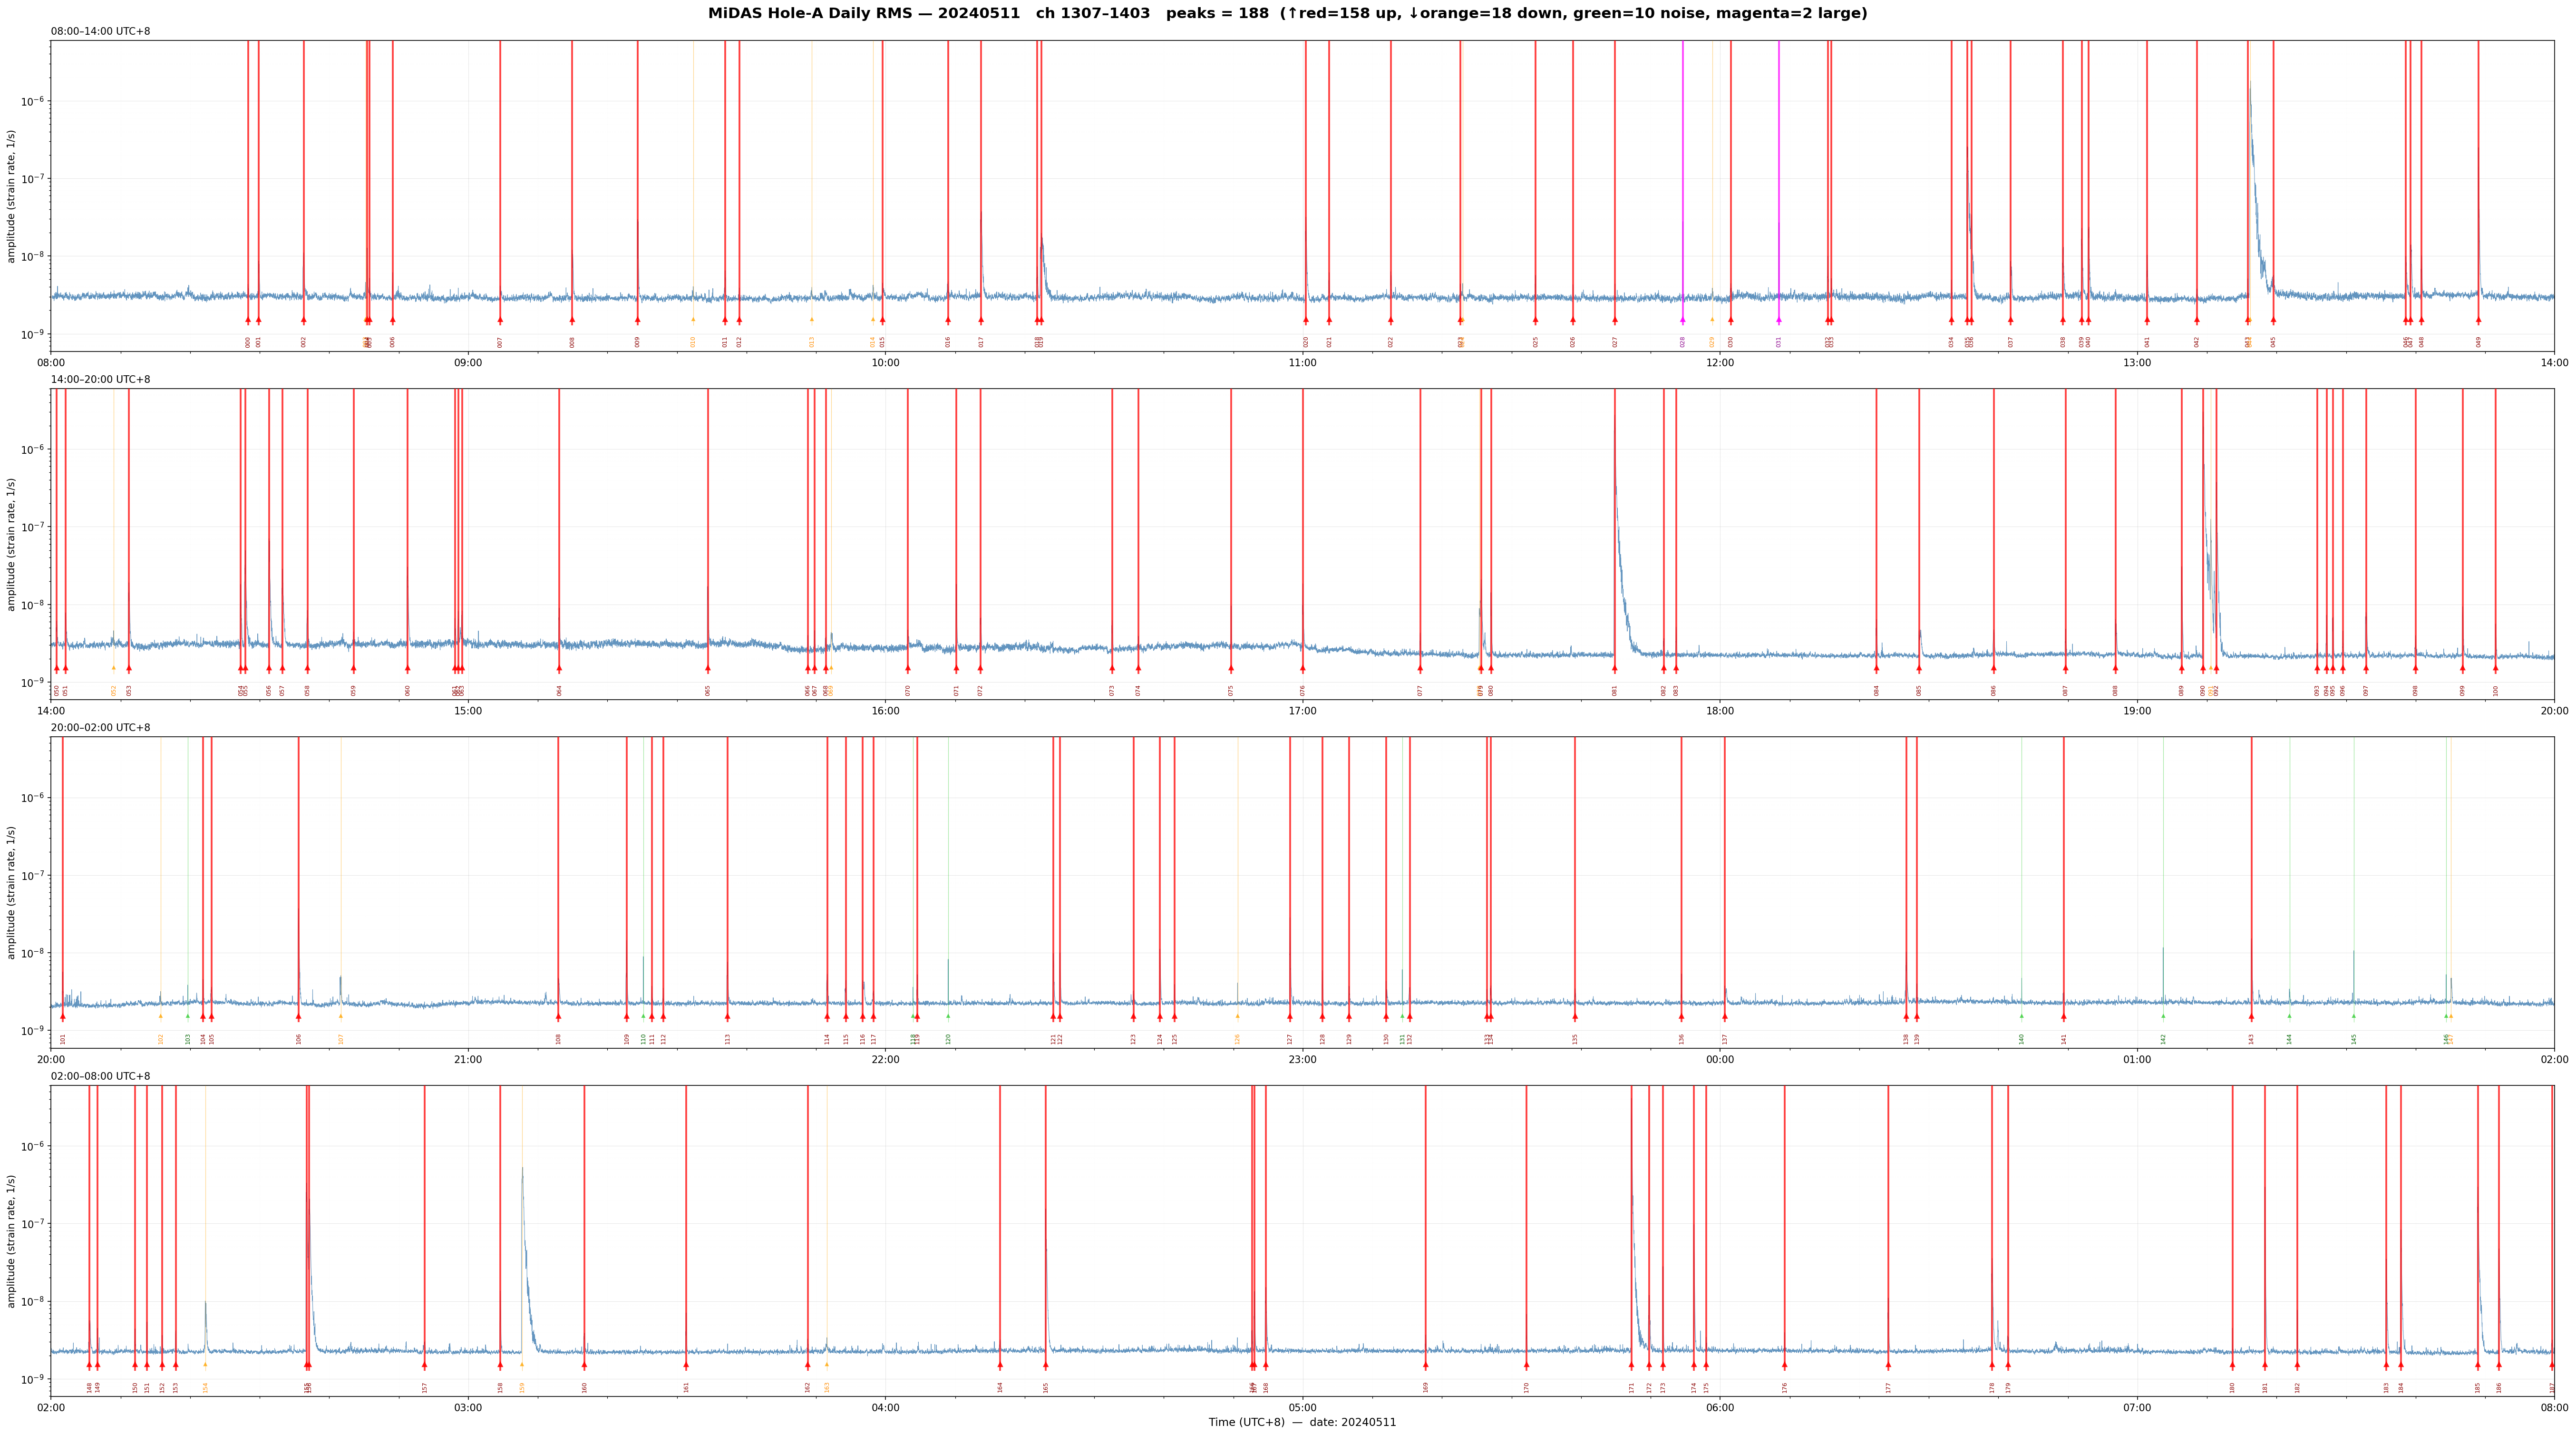Select the orange down-peak label 154
2576x1435 pixels.
click(206, 1388)
